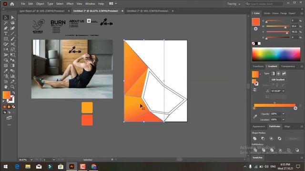Open the Object menu
This screenshot has width=305, height=171.
[40, 4]
